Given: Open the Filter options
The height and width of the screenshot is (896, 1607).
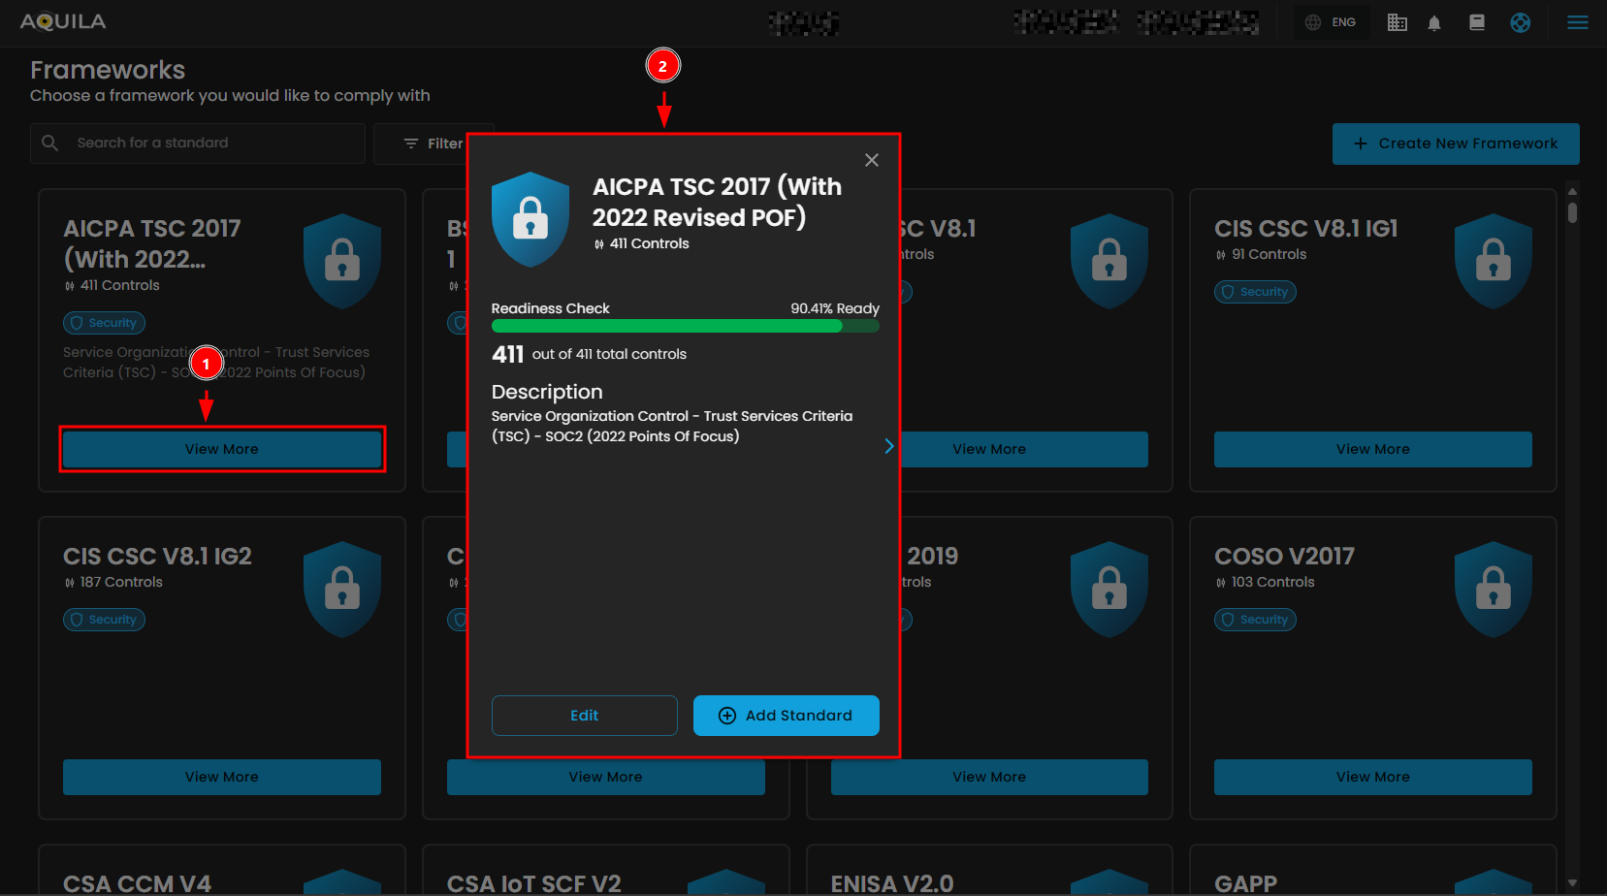Looking at the screenshot, I should point(434,144).
